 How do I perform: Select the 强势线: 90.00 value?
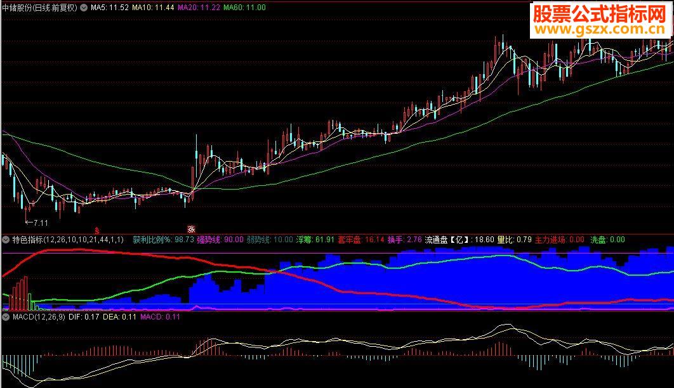(x=220, y=240)
